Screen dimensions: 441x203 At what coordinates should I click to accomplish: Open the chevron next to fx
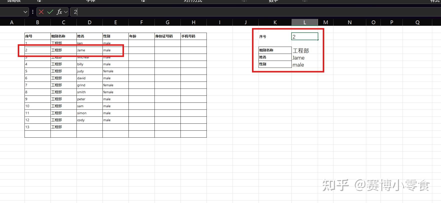pyautogui.click(x=66, y=12)
